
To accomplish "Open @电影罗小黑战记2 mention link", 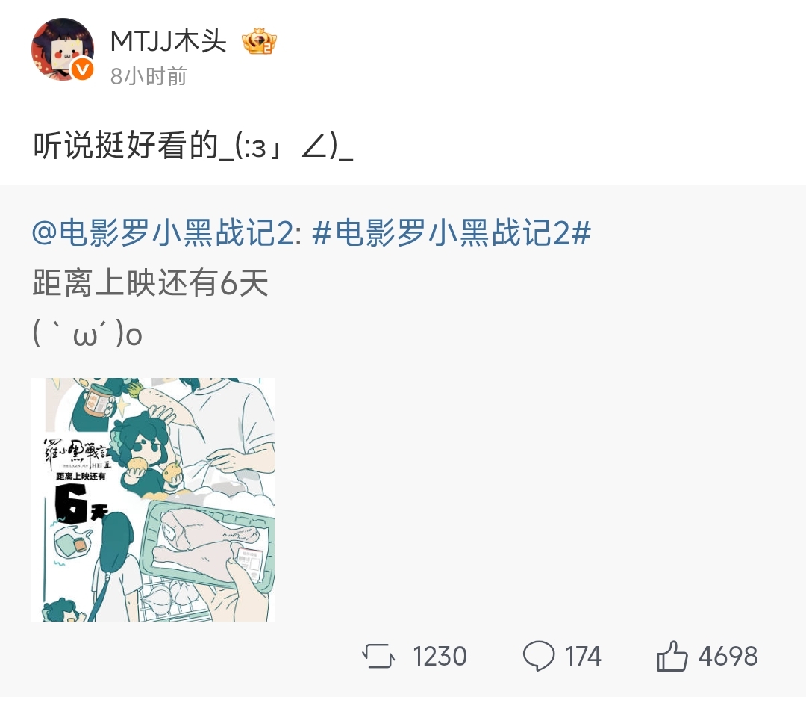I will click(166, 232).
